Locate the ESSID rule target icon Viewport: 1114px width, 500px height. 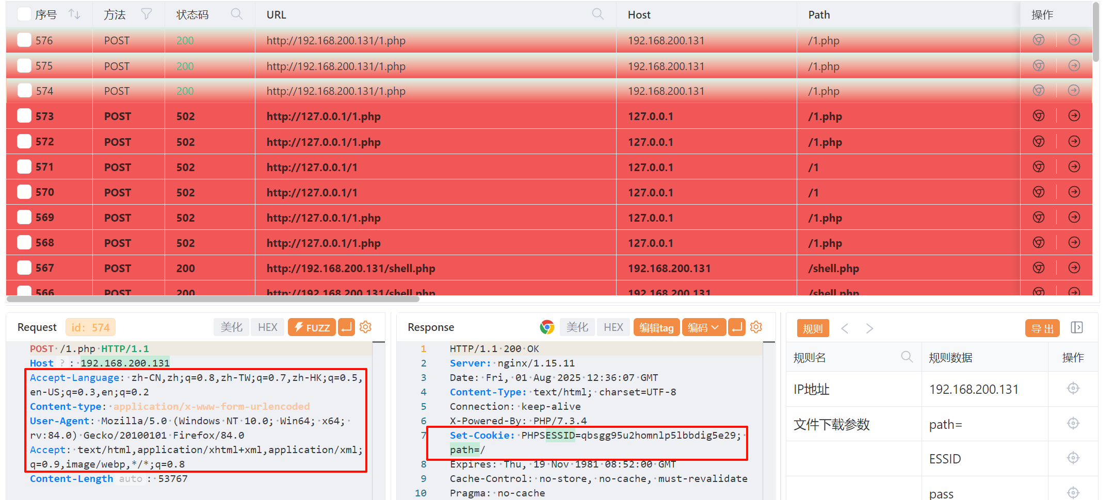point(1073,458)
